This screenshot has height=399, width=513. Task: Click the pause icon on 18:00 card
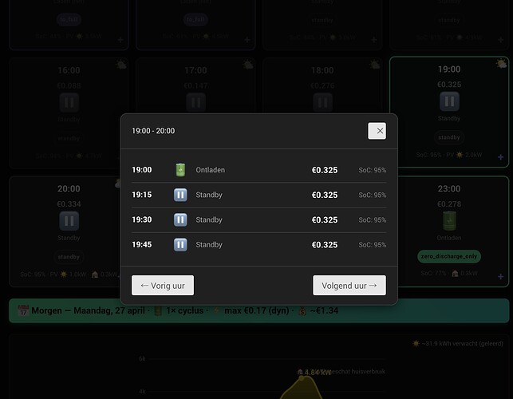[x=322, y=102]
